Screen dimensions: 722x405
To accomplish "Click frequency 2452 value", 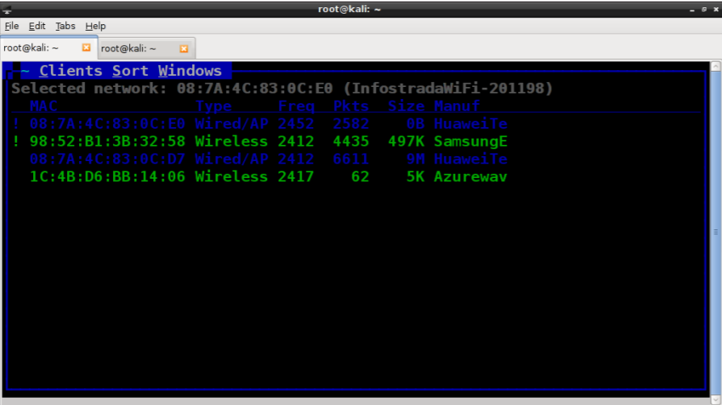I will (295, 124).
